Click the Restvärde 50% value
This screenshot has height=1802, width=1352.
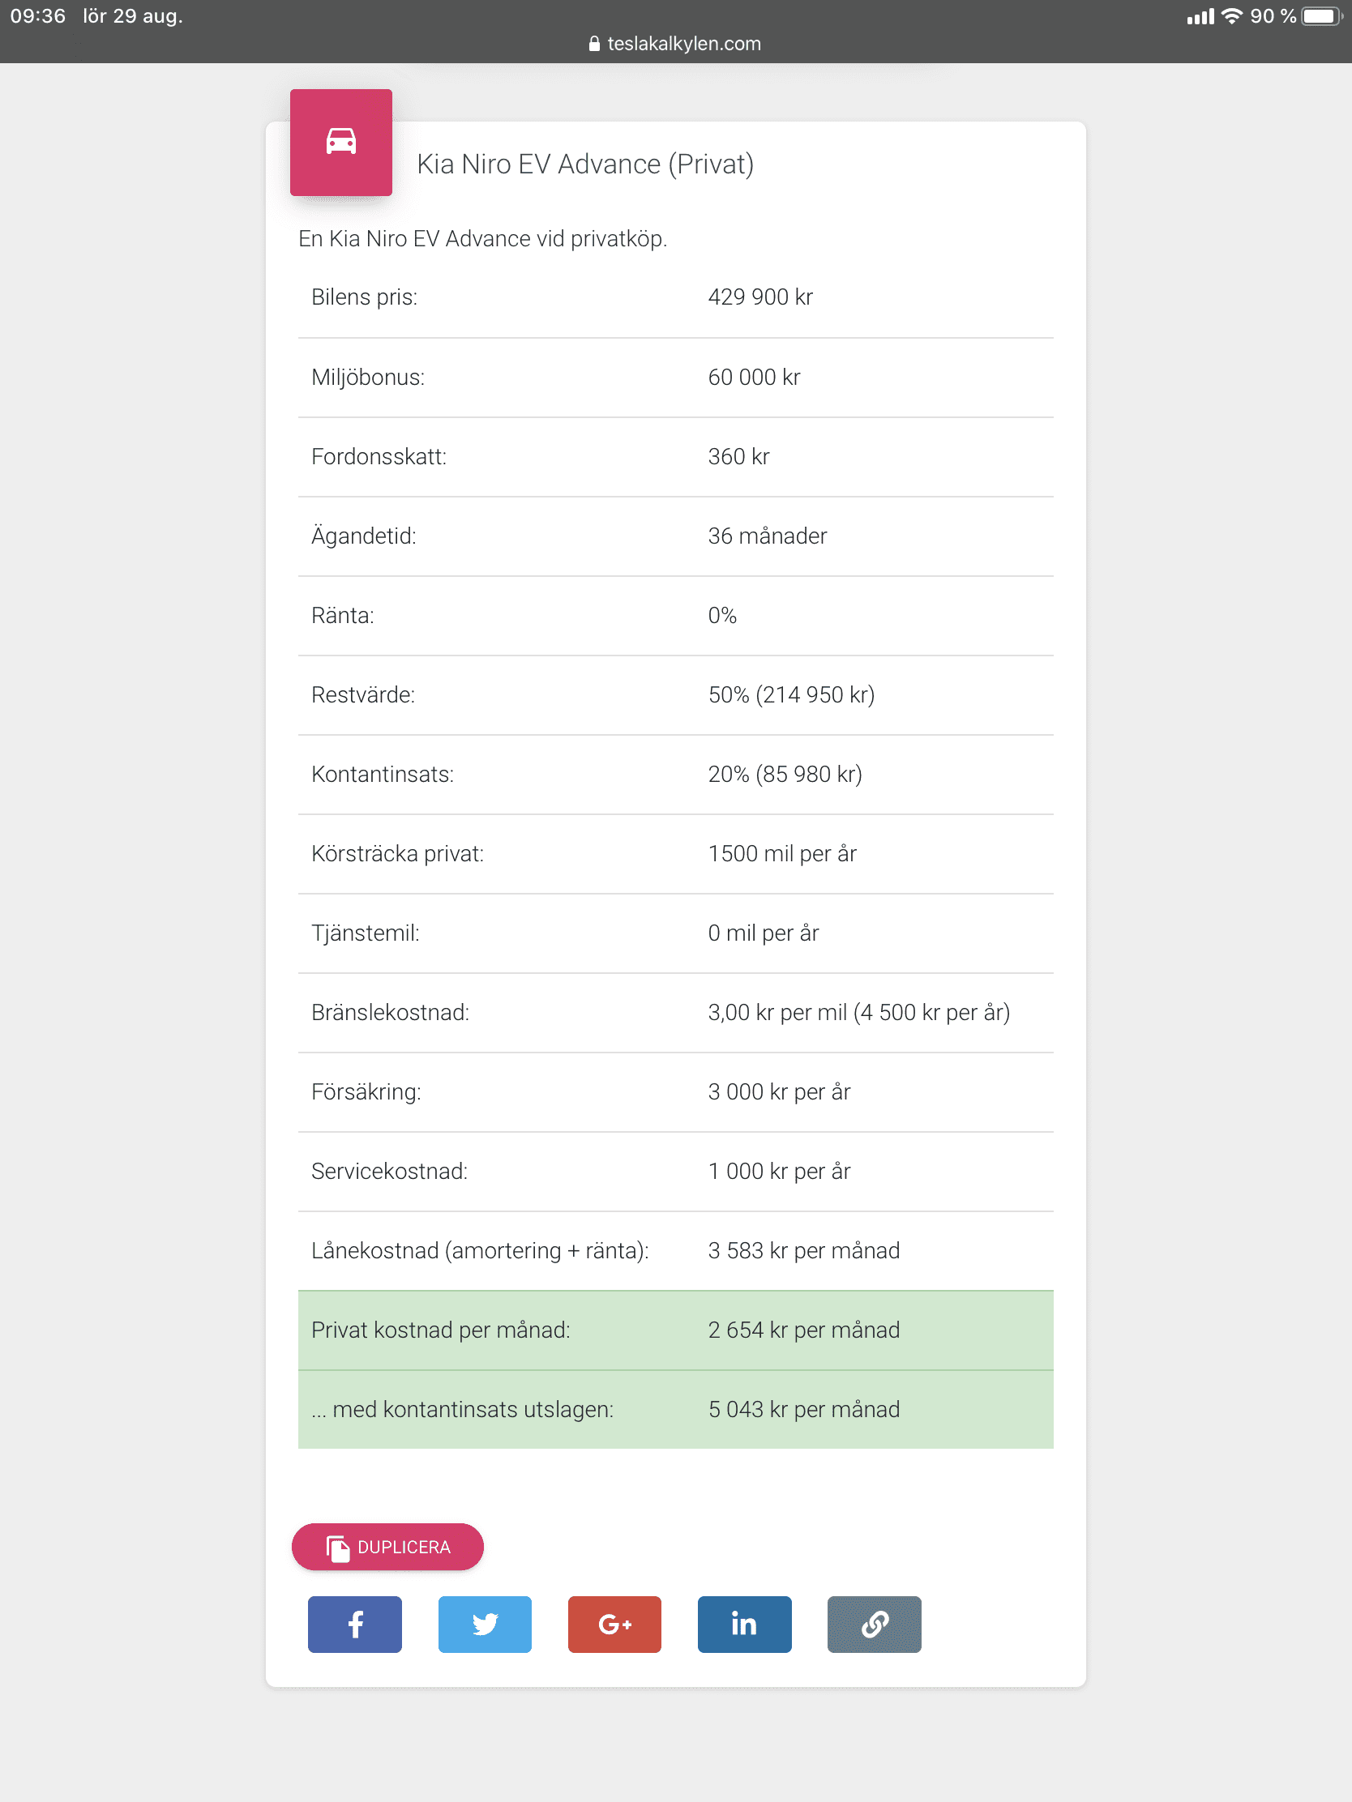pyautogui.click(x=790, y=695)
